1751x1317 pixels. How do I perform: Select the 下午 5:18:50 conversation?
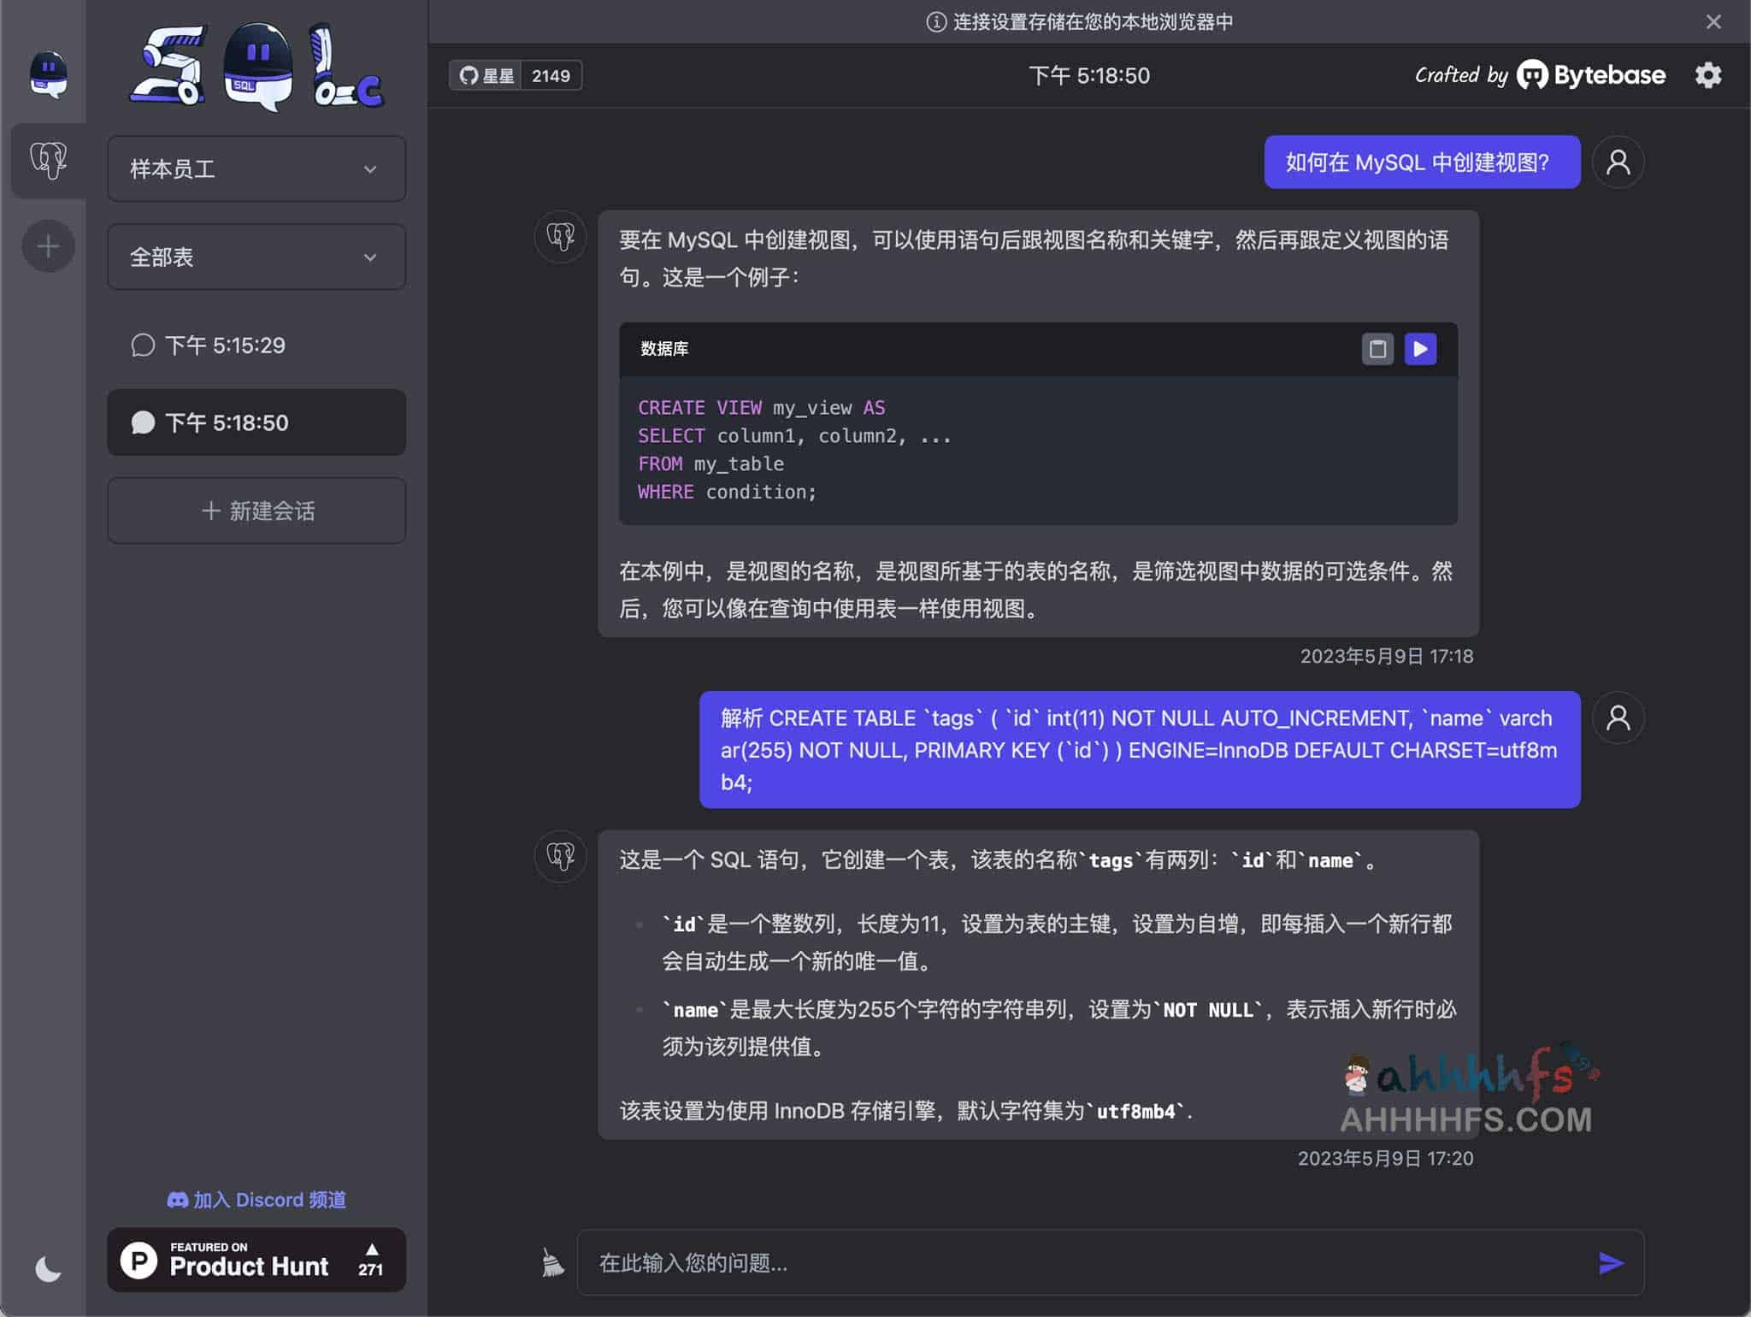pos(256,422)
